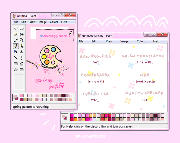Pick the Curve tool

(22, 58)
